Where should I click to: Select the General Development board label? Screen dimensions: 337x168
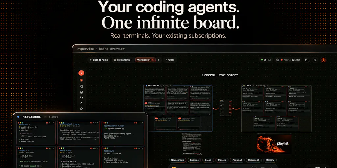[220, 75]
